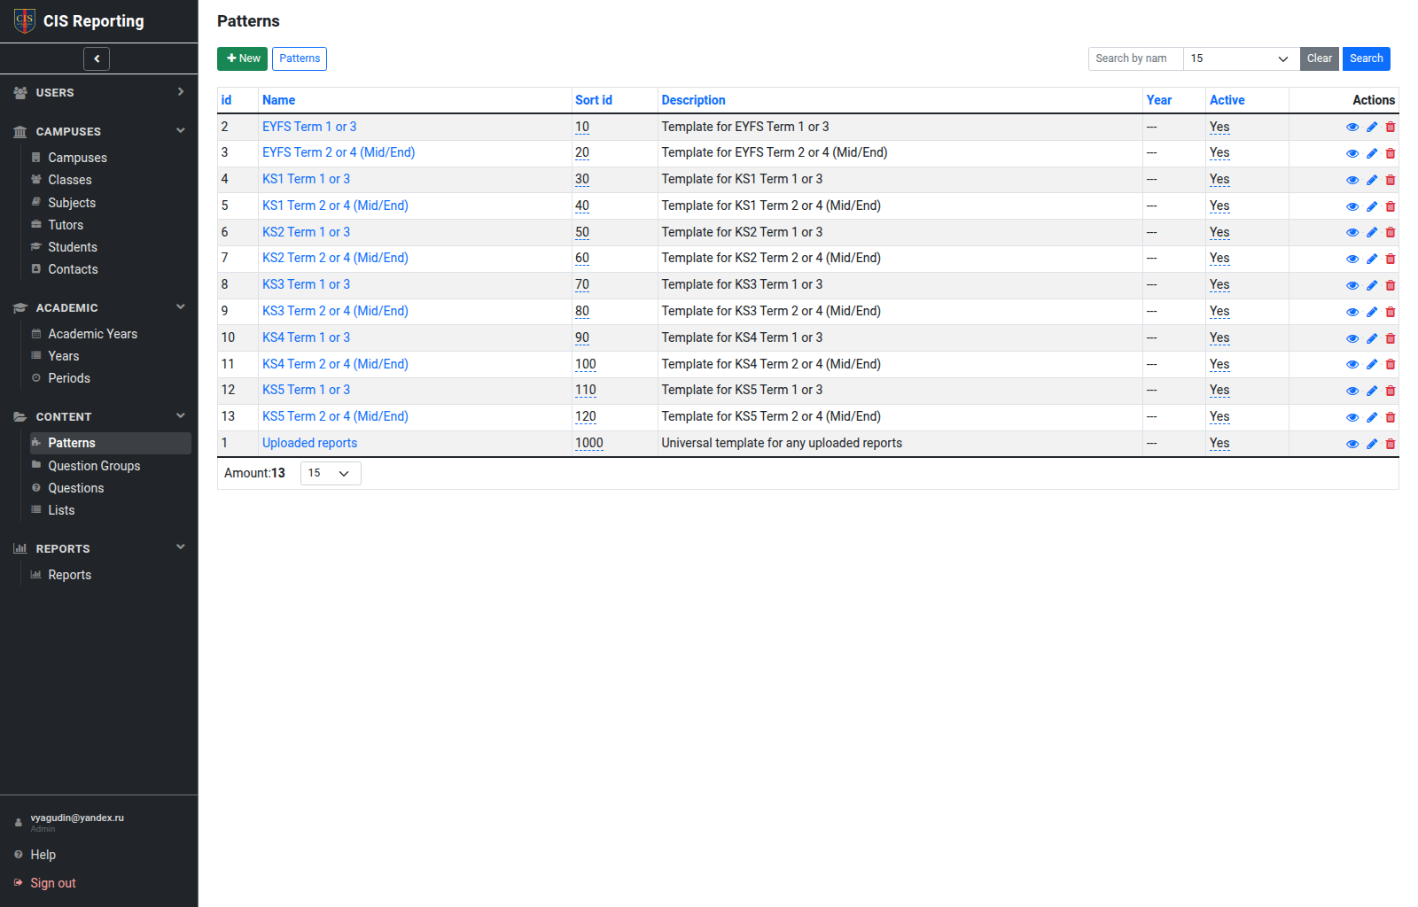
Task: Click eye icon for KS3 Term 1 or 3
Action: point(1352,285)
